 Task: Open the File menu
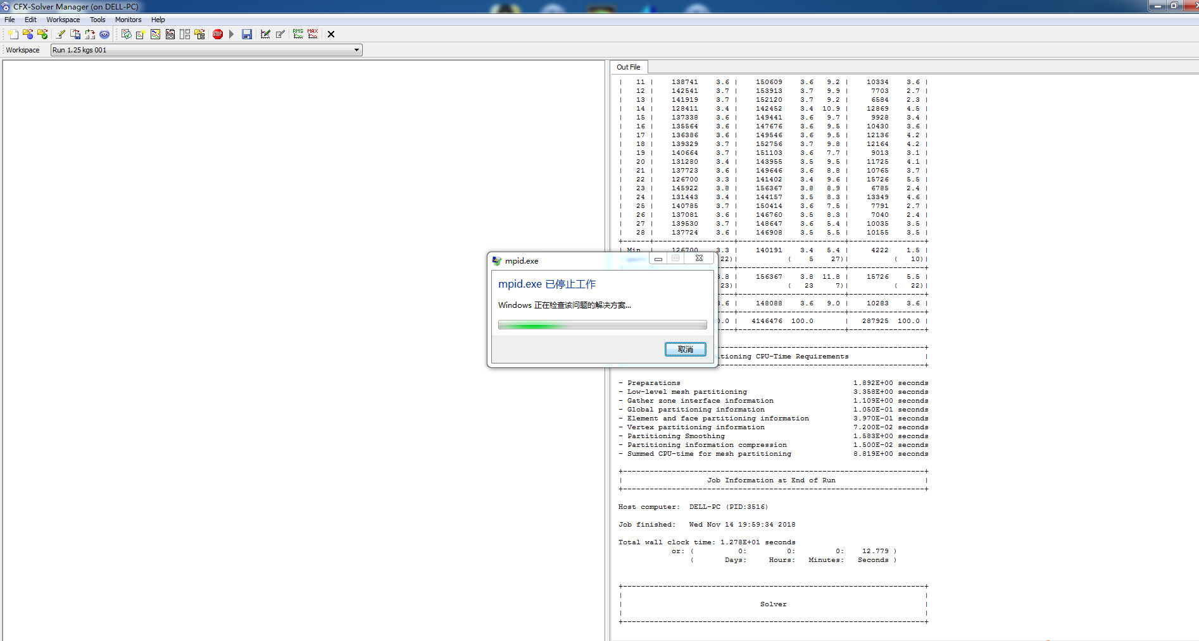coord(9,20)
